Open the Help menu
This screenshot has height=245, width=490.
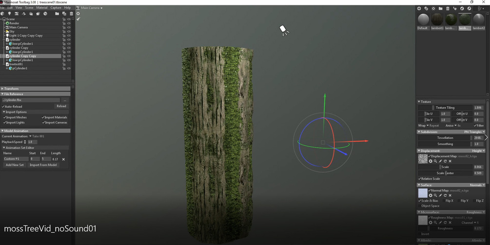point(67,8)
